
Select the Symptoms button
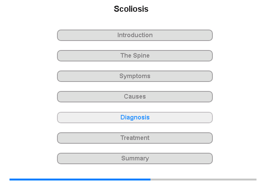135,76
